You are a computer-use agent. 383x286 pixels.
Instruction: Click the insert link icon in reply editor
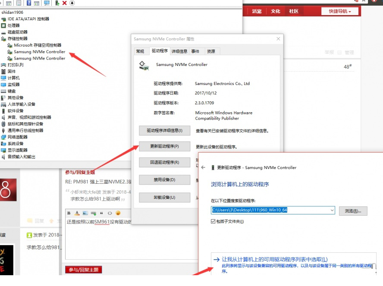pyautogui.click(x=93, y=213)
